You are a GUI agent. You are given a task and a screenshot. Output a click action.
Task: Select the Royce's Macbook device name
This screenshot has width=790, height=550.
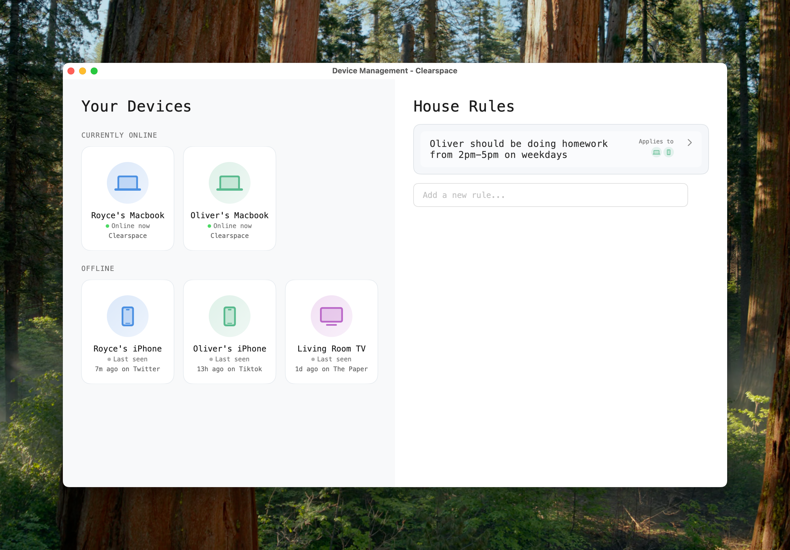(127, 215)
